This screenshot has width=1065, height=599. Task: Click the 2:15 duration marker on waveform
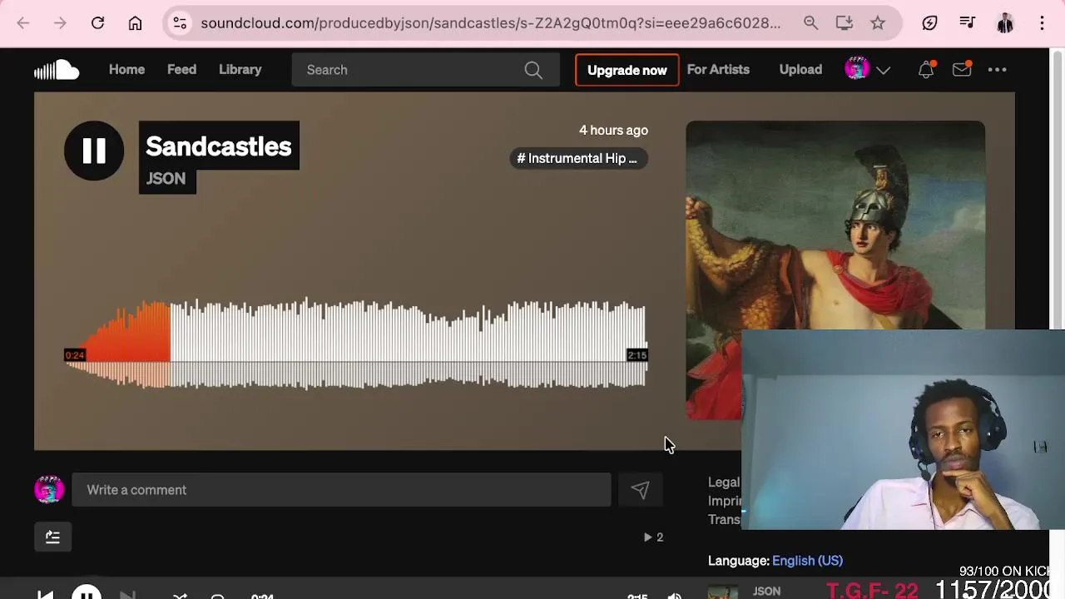[x=637, y=355]
